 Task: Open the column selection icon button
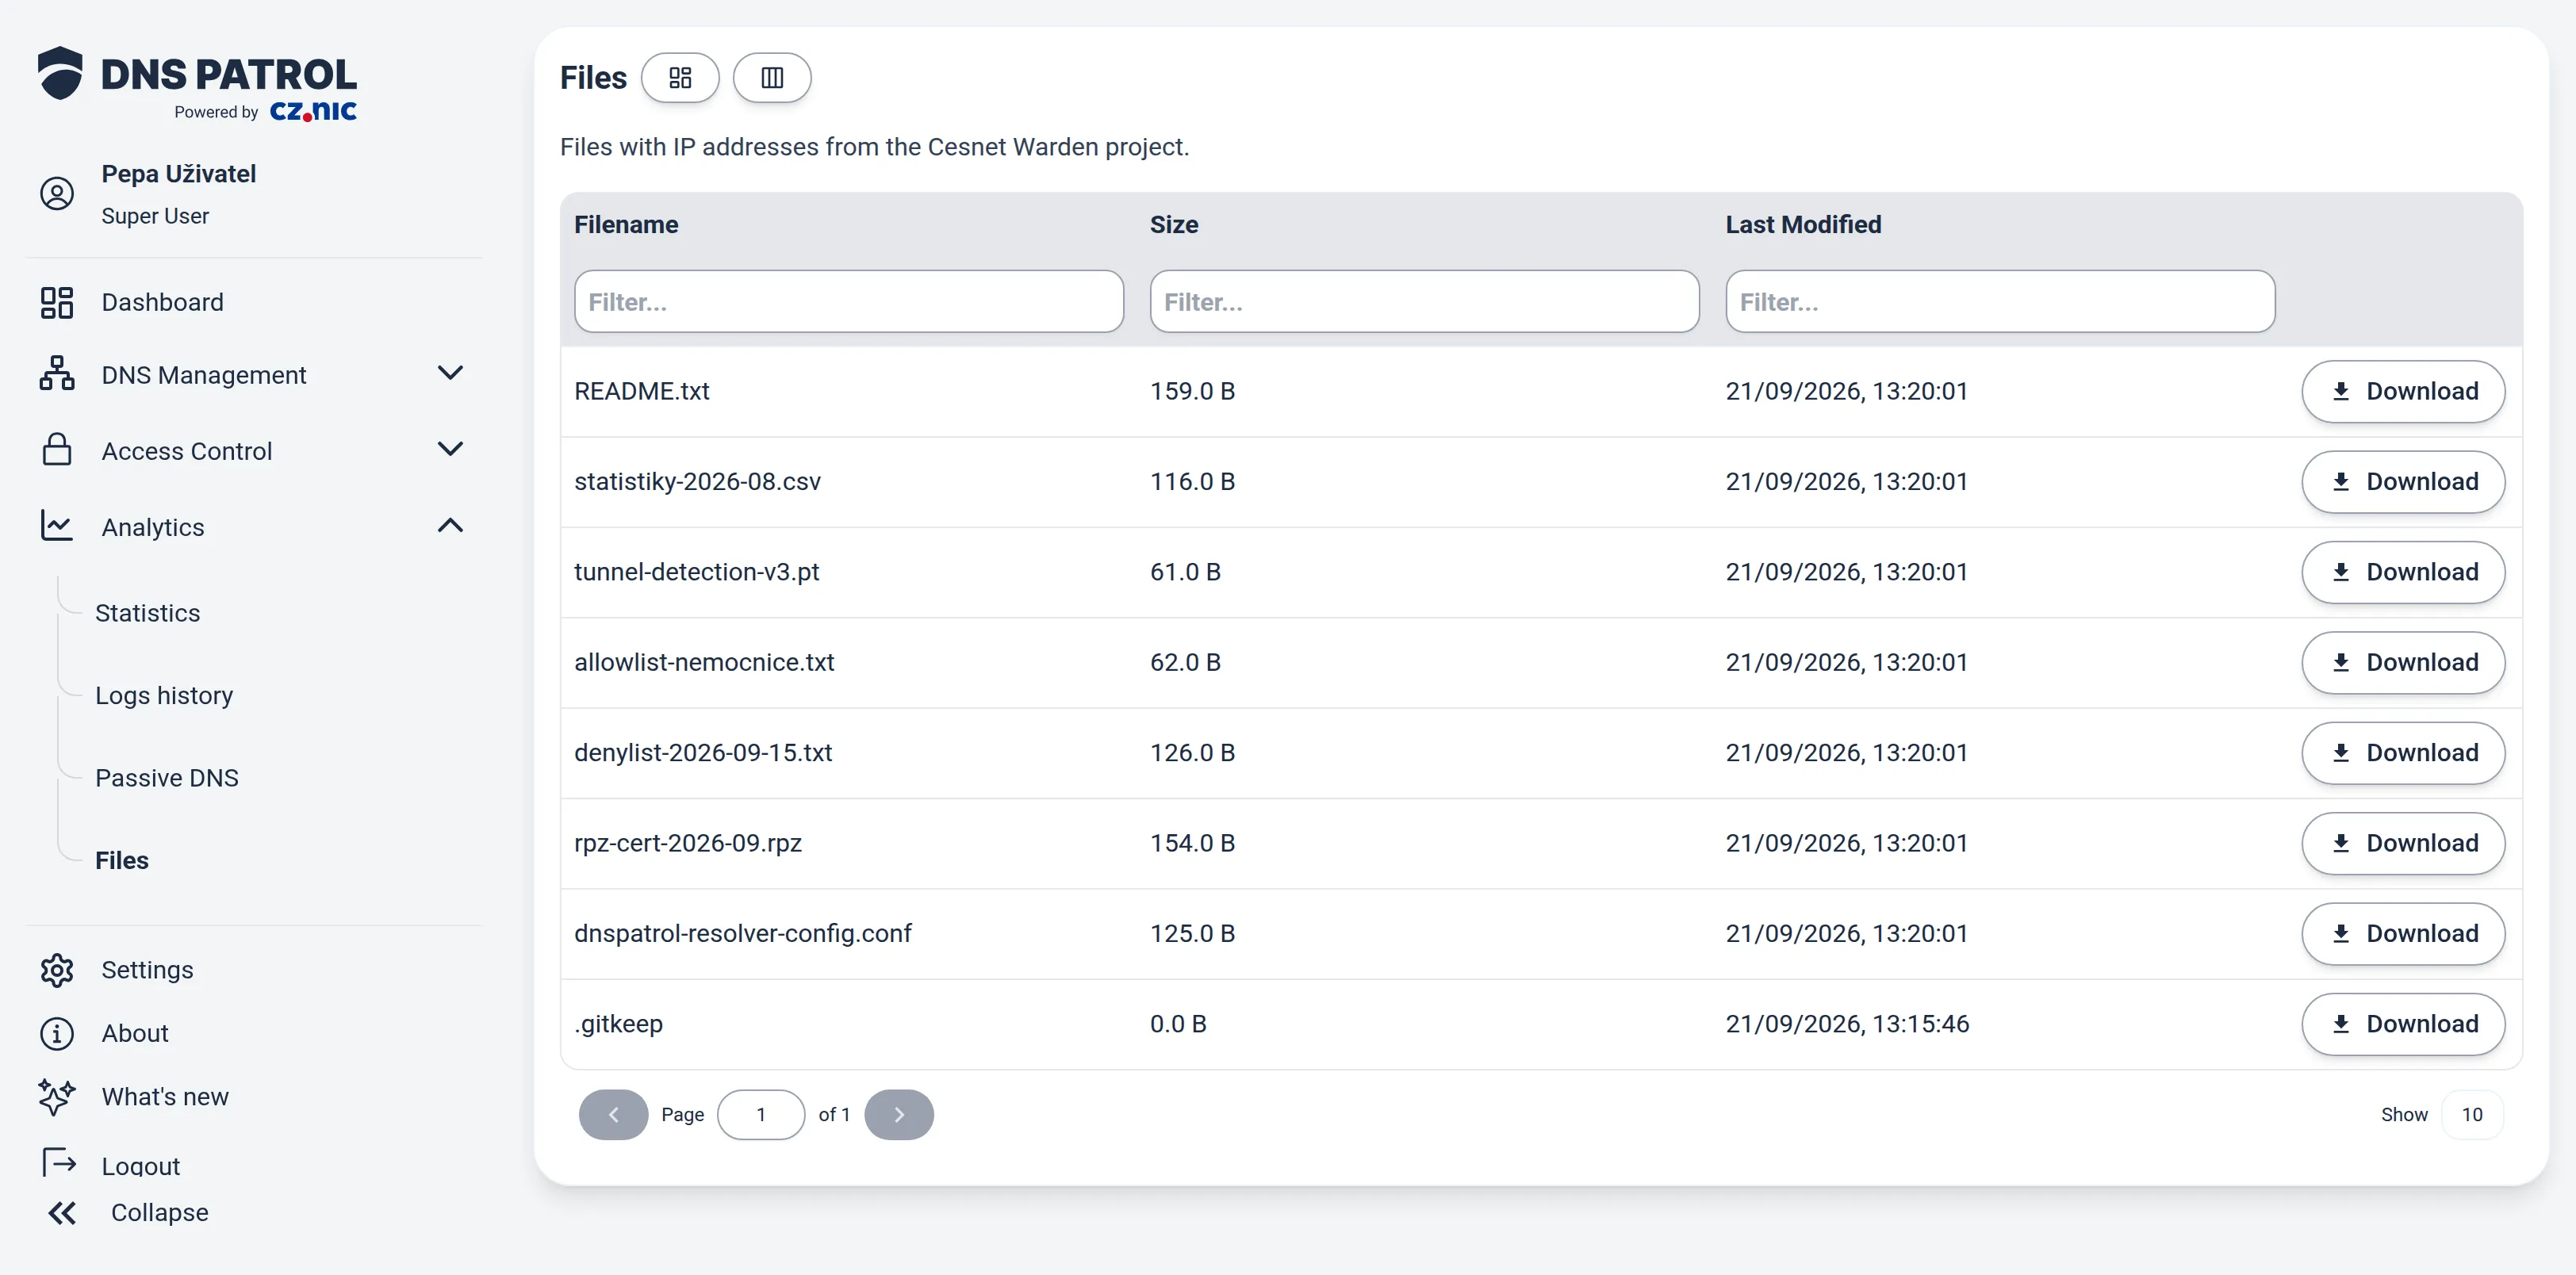772,77
